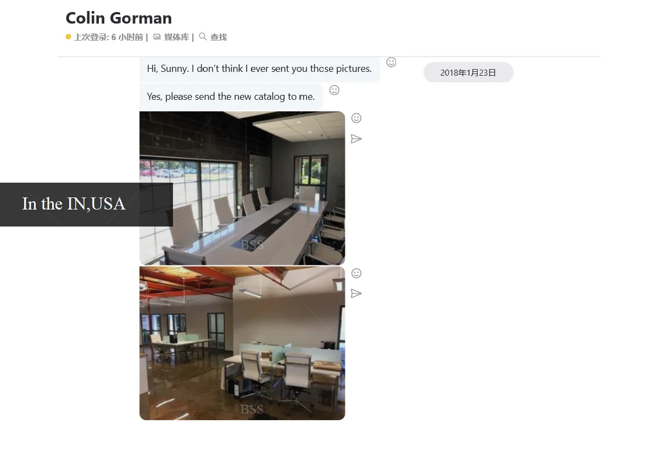The height and width of the screenshot is (458, 659).
Task: Open the contact name Colin Gorman
Action: tap(119, 18)
